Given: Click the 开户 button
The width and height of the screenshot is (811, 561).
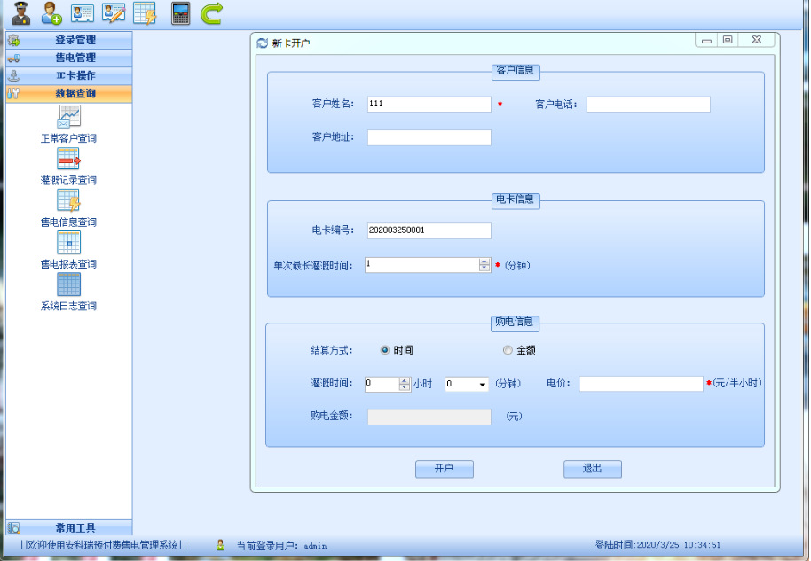Looking at the screenshot, I should pyautogui.click(x=445, y=469).
